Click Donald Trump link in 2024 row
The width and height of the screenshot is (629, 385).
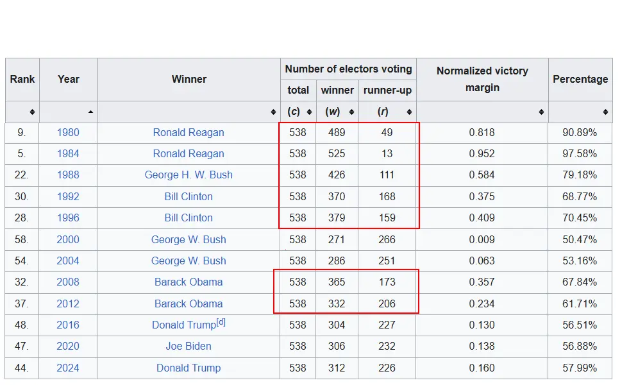(189, 368)
